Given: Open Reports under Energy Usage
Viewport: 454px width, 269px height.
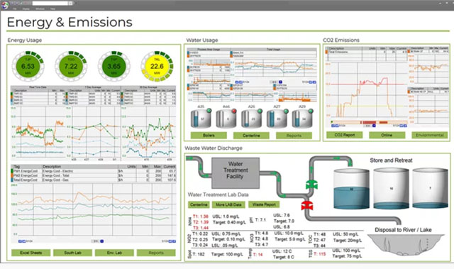Looking at the screenshot, I should (x=156, y=253).
